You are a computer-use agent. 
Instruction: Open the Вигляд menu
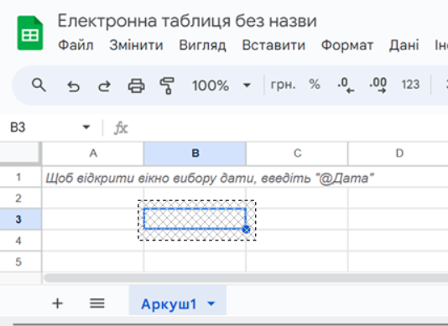pyautogui.click(x=202, y=45)
